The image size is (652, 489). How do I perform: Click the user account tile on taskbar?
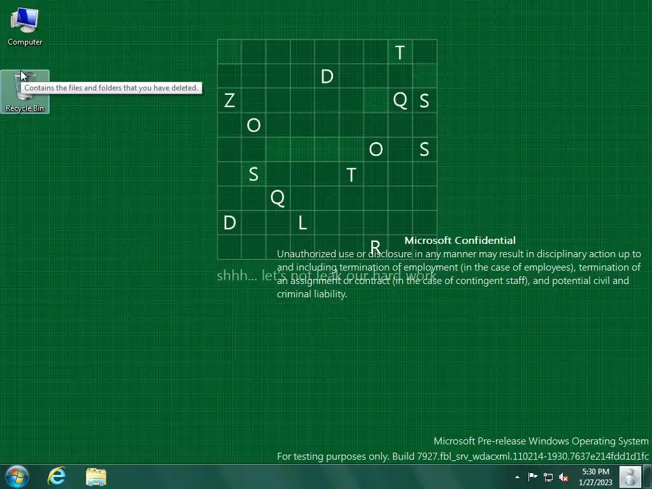coord(630,476)
